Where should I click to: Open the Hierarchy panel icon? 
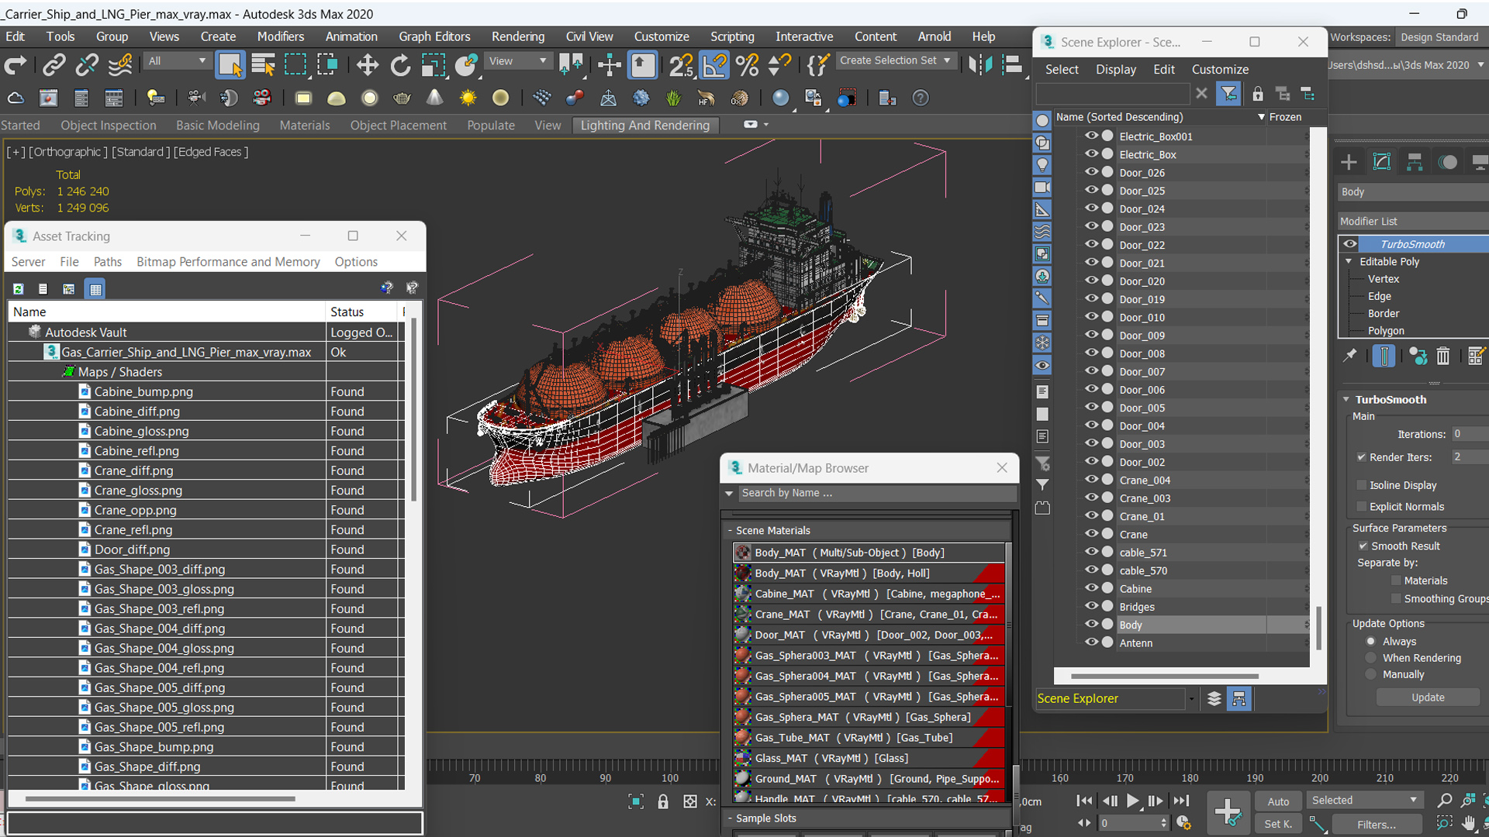click(1415, 162)
